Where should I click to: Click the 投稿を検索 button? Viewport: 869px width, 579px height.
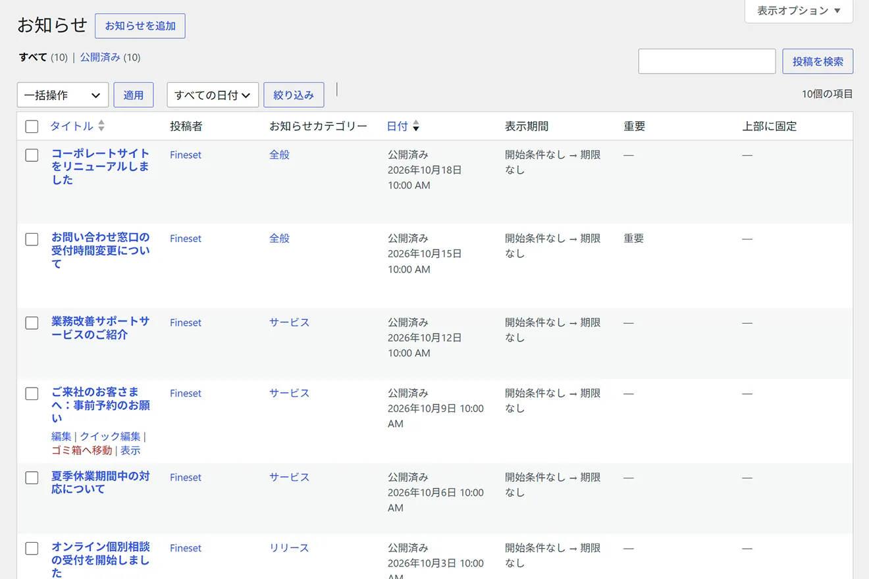pos(818,61)
